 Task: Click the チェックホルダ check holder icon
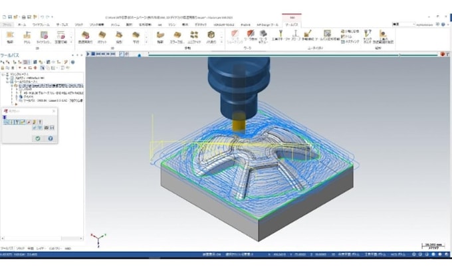point(367,37)
